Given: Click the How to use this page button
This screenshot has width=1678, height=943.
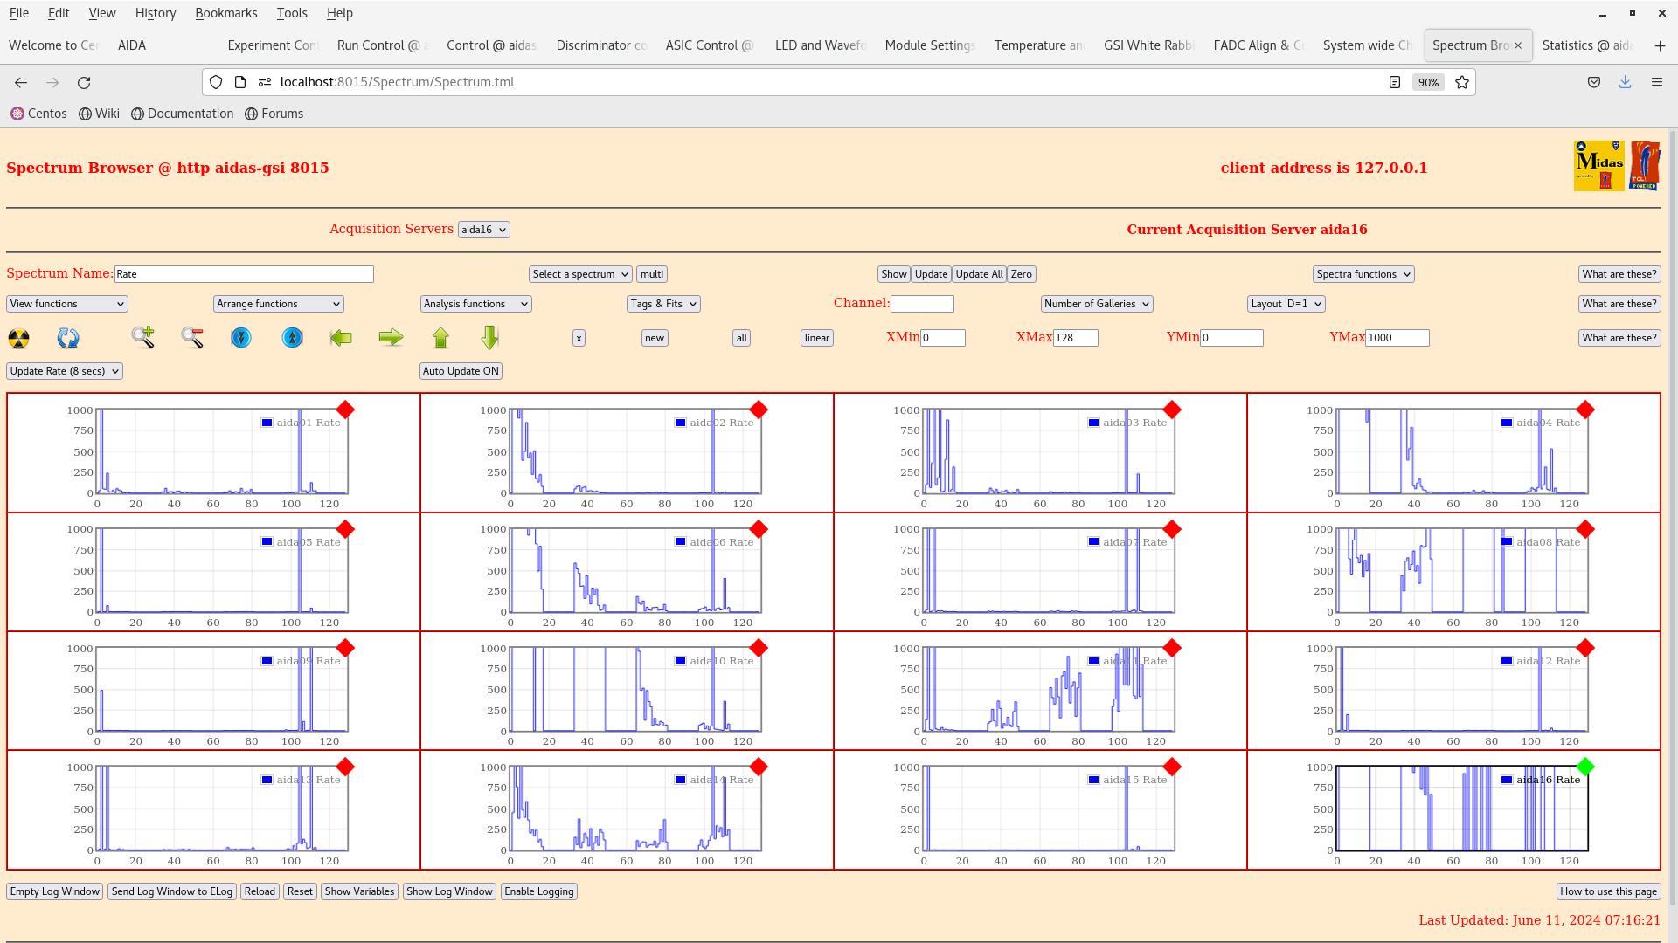Looking at the screenshot, I should coord(1608,891).
